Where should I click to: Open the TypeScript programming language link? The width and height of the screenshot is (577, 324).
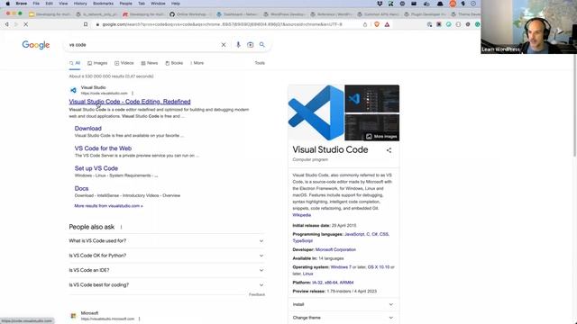tap(303, 241)
